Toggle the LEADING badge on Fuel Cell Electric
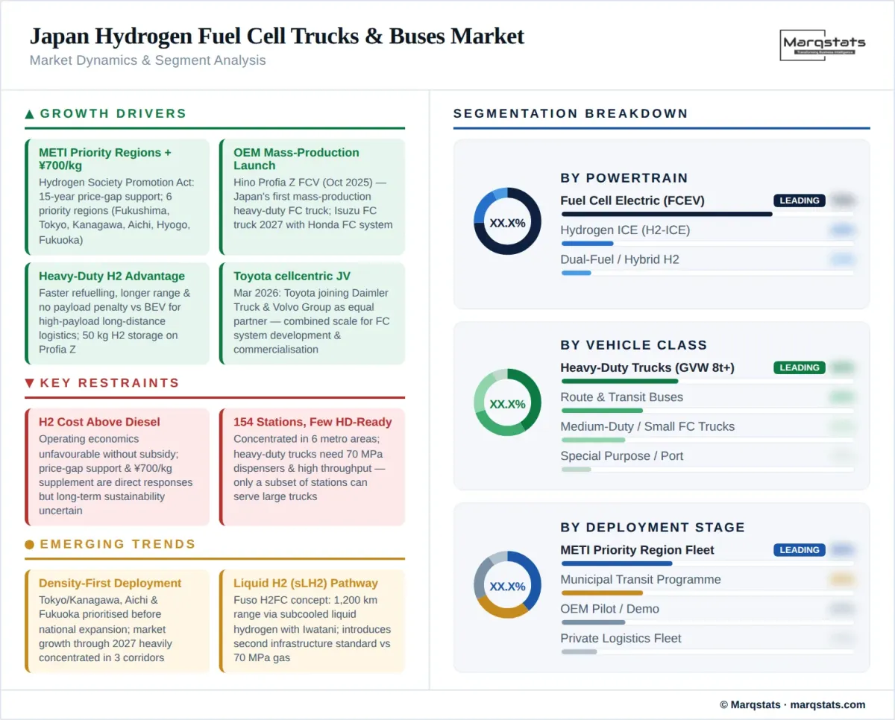Screen dimensions: 895x720 click(x=799, y=200)
